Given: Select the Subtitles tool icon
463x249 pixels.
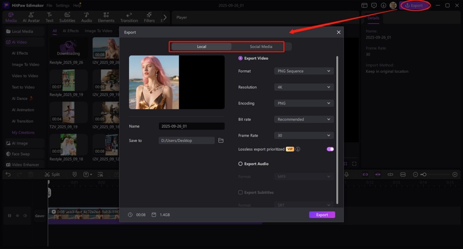Looking at the screenshot, I should coord(67,17).
